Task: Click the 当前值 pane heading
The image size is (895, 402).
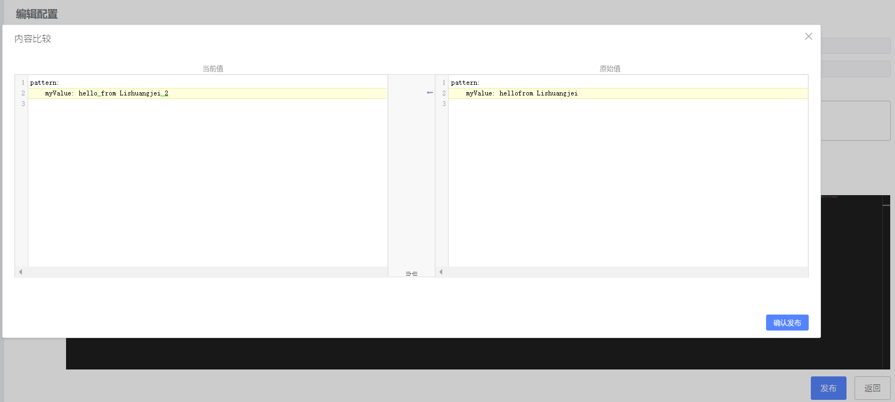Action: [213, 68]
